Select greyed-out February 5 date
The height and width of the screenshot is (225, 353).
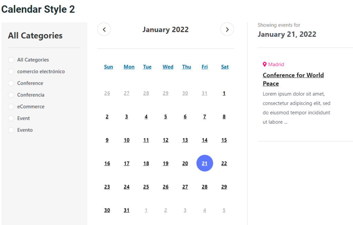click(224, 210)
